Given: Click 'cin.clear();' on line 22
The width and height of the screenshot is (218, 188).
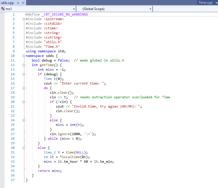Looking at the screenshot, I should click(68, 111).
